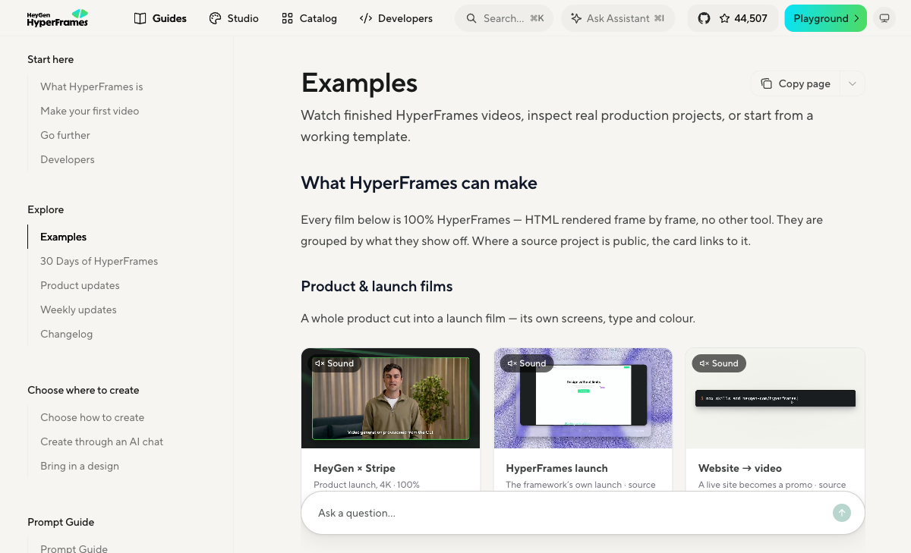The height and width of the screenshot is (553, 911).
Task: Expand the Copy page dropdown chevron
Action: [x=853, y=83]
